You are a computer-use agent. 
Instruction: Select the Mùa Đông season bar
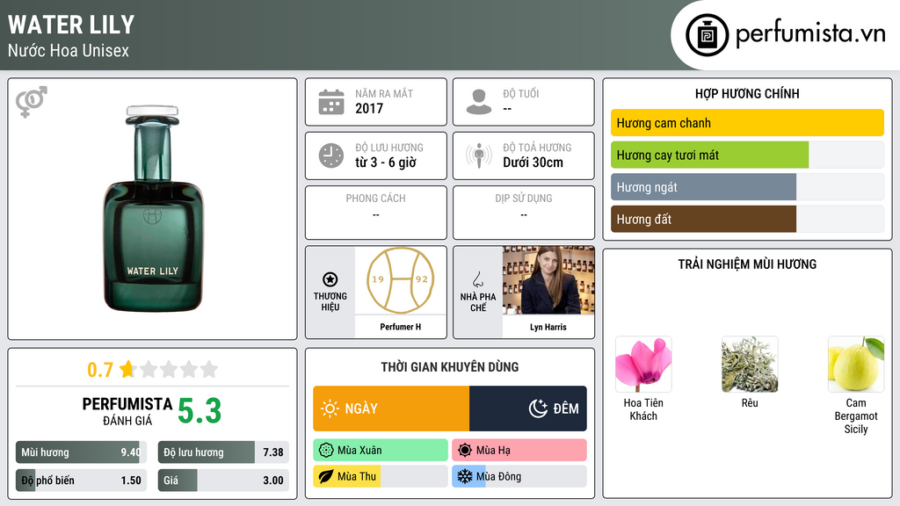519,476
